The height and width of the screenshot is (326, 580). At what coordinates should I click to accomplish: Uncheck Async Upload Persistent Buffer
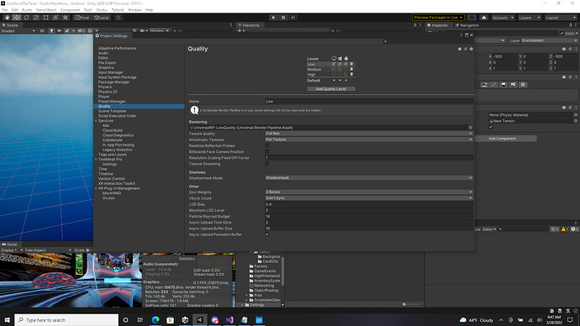(266, 234)
